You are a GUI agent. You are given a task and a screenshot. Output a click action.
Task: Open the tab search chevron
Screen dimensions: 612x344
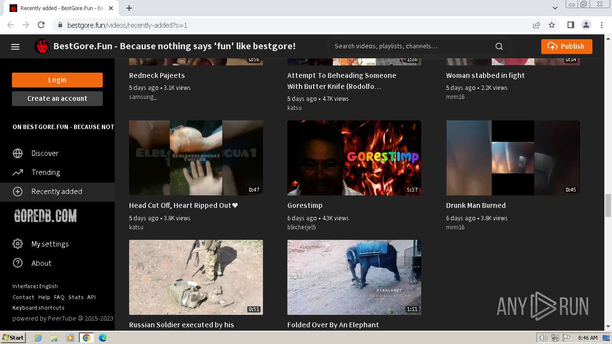tap(555, 8)
